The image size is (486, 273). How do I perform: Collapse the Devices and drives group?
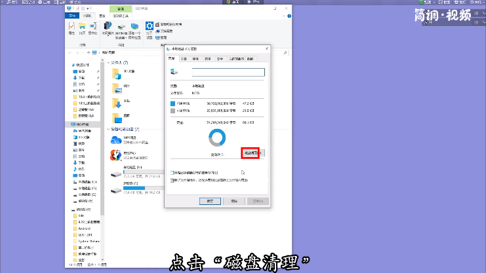pos(108,130)
